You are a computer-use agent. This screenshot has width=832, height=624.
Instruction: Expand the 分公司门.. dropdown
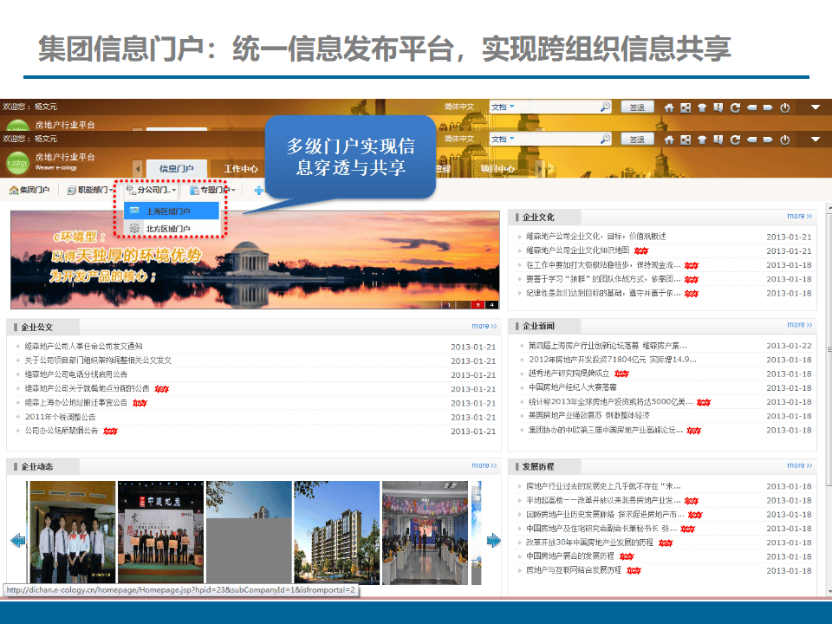[151, 190]
